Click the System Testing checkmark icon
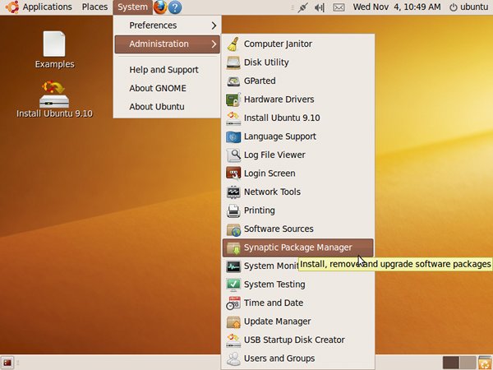Viewport: 493px width, 370px height. click(x=233, y=284)
